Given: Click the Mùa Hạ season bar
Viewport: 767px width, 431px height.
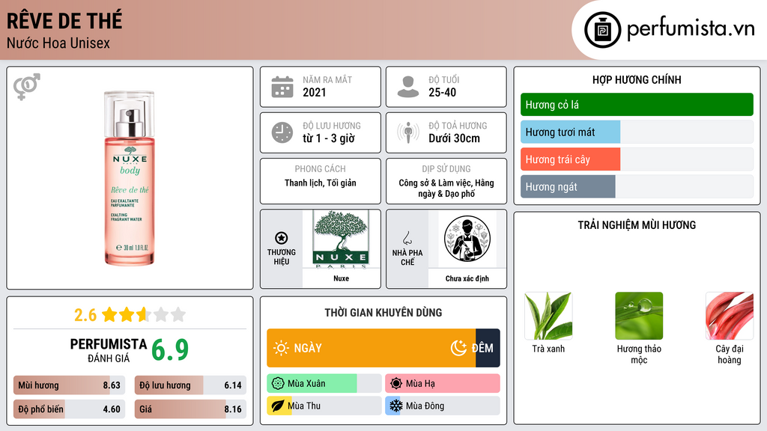Looking at the screenshot, I should coord(443,384).
